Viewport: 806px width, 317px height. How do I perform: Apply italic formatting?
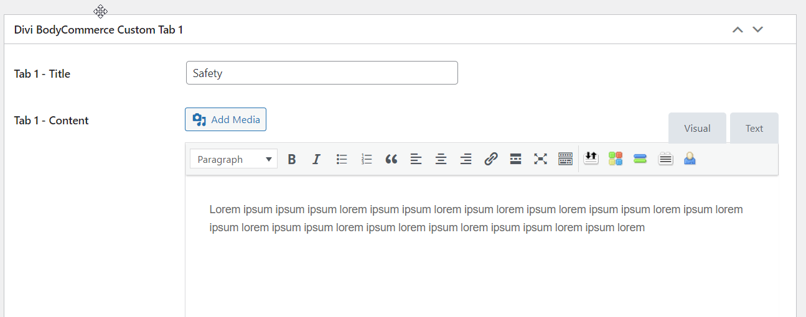tap(316, 159)
